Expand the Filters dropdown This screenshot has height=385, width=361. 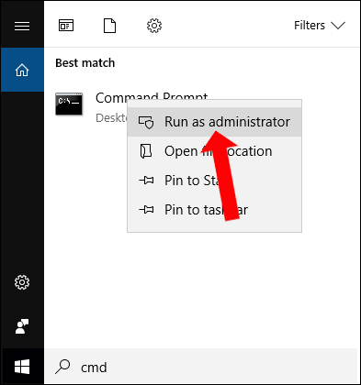[x=320, y=26]
